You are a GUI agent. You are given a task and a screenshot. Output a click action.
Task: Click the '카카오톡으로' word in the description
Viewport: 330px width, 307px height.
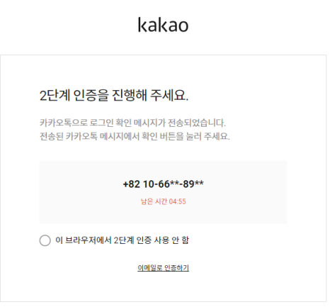[64, 123]
